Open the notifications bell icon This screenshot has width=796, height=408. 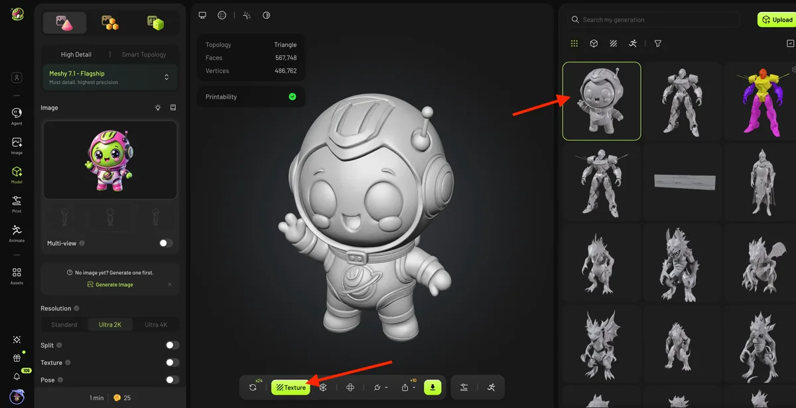[x=17, y=376]
